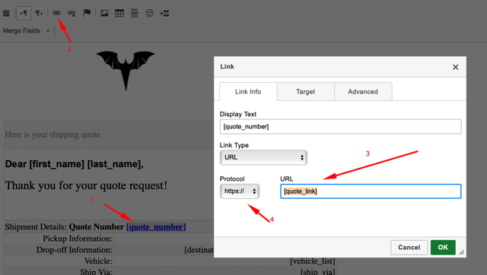Click the increase indent icon

pyautogui.click(x=164, y=14)
